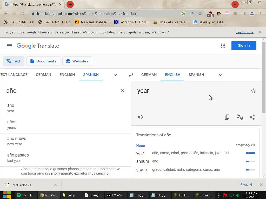The width and height of the screenshot is (266, 199).
Task: Click the Sign in button
Action: pos(244,46)
